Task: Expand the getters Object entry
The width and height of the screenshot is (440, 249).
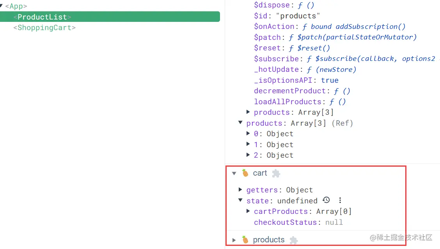Action: [x=241, y=190]
